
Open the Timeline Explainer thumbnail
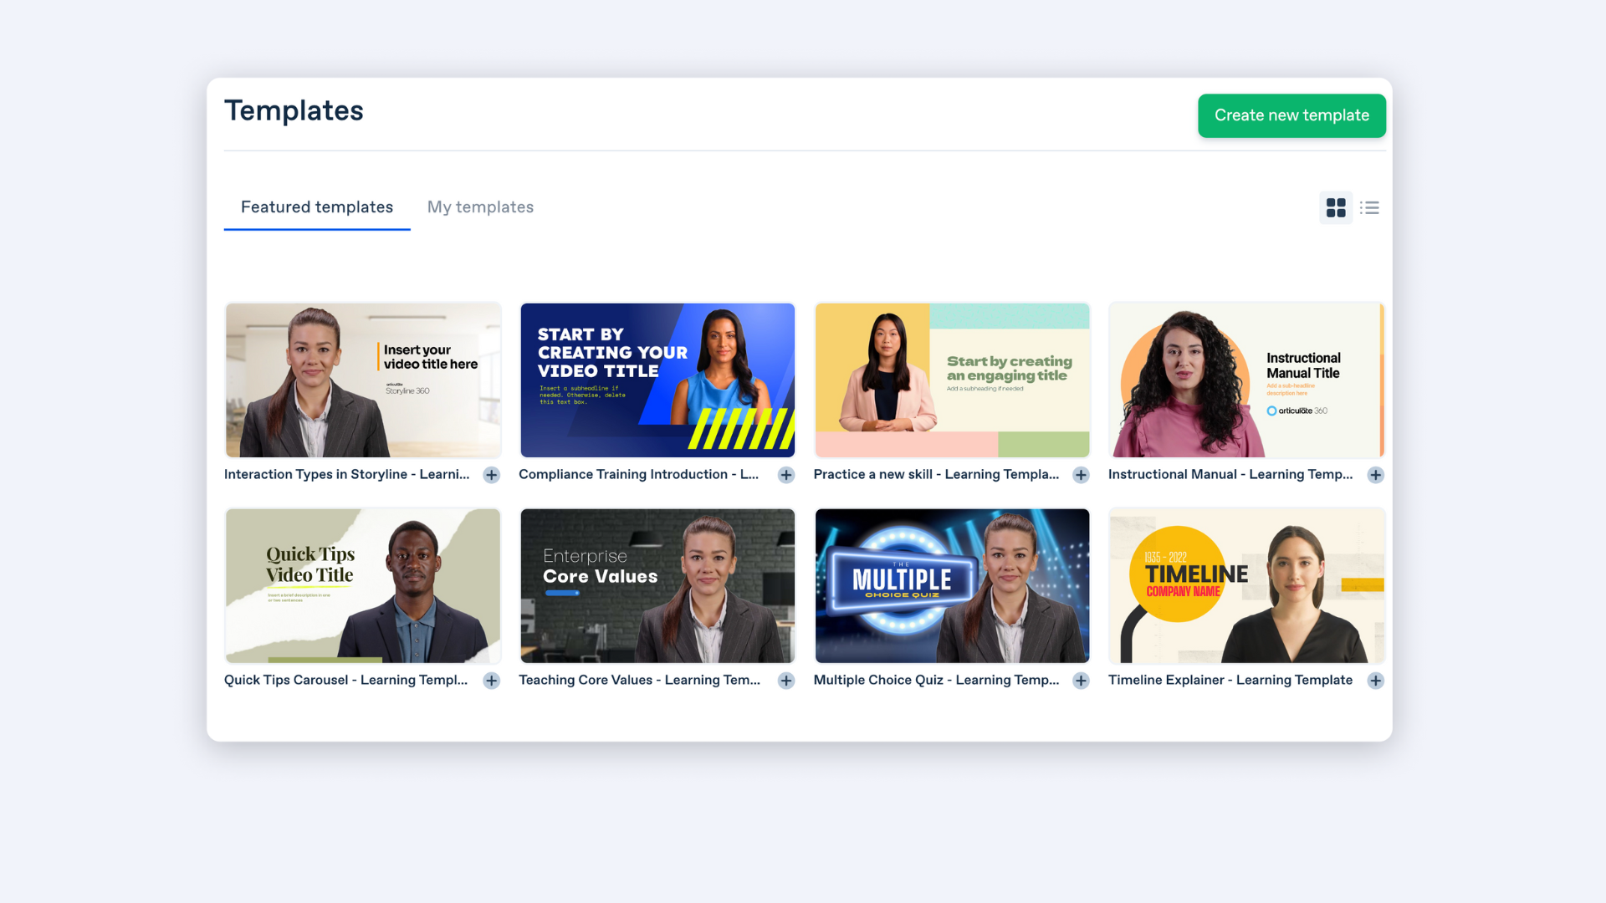click(1246, 586)
